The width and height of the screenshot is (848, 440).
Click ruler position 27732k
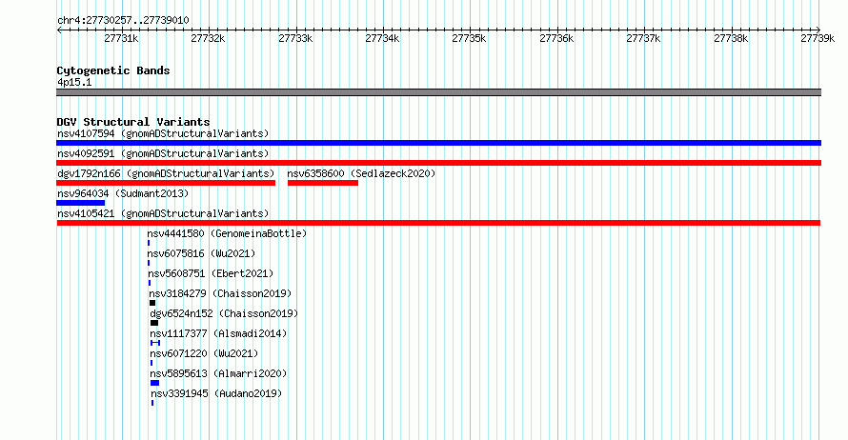pyautogui.click(x=209, y=38)
